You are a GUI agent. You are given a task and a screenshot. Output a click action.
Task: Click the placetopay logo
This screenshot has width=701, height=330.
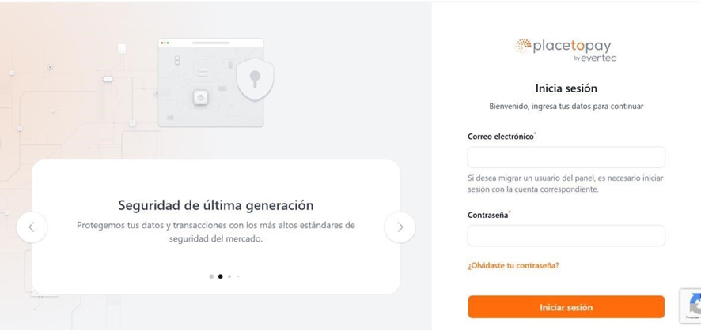click(x=566, y=49)
